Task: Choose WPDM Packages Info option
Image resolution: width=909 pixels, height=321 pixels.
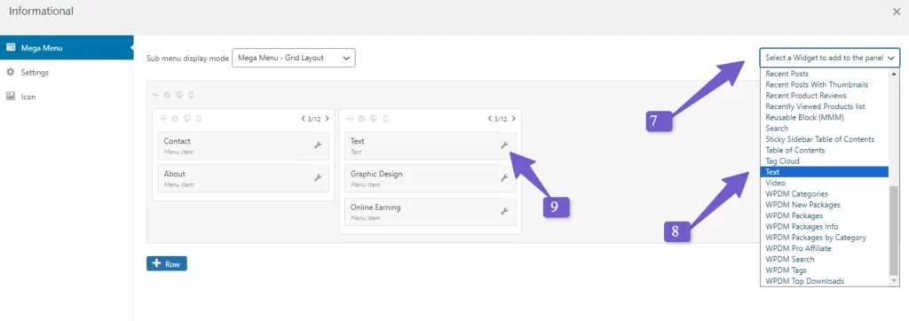Action: click(825, 226)
